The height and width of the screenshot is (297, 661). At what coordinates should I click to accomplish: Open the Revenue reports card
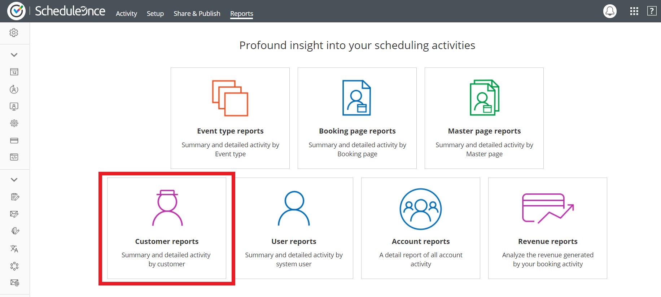[x=547, y=228]
